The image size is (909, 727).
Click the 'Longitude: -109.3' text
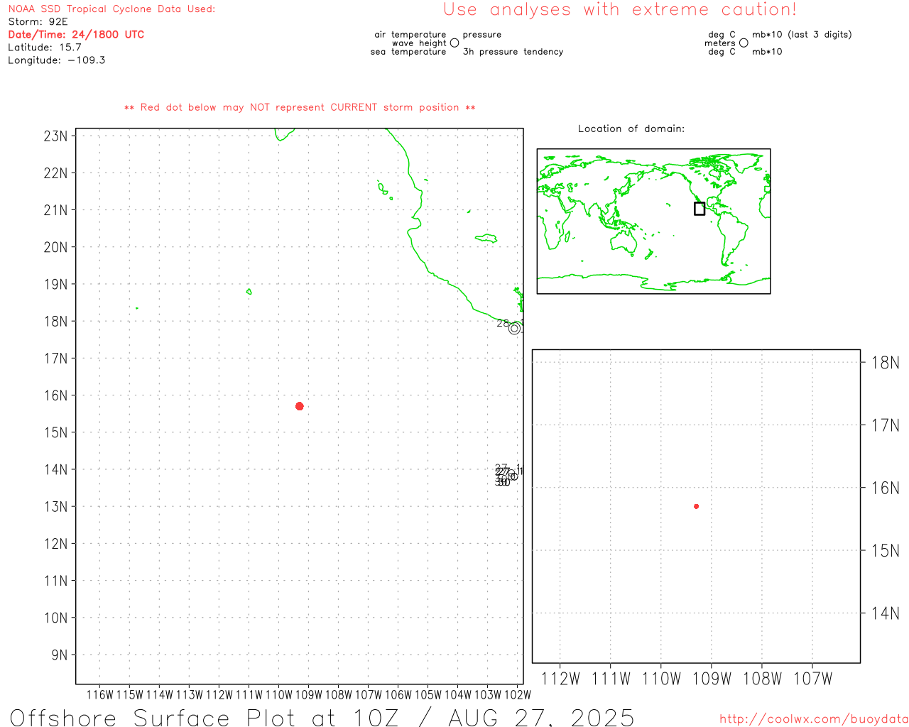click(57, 60)
